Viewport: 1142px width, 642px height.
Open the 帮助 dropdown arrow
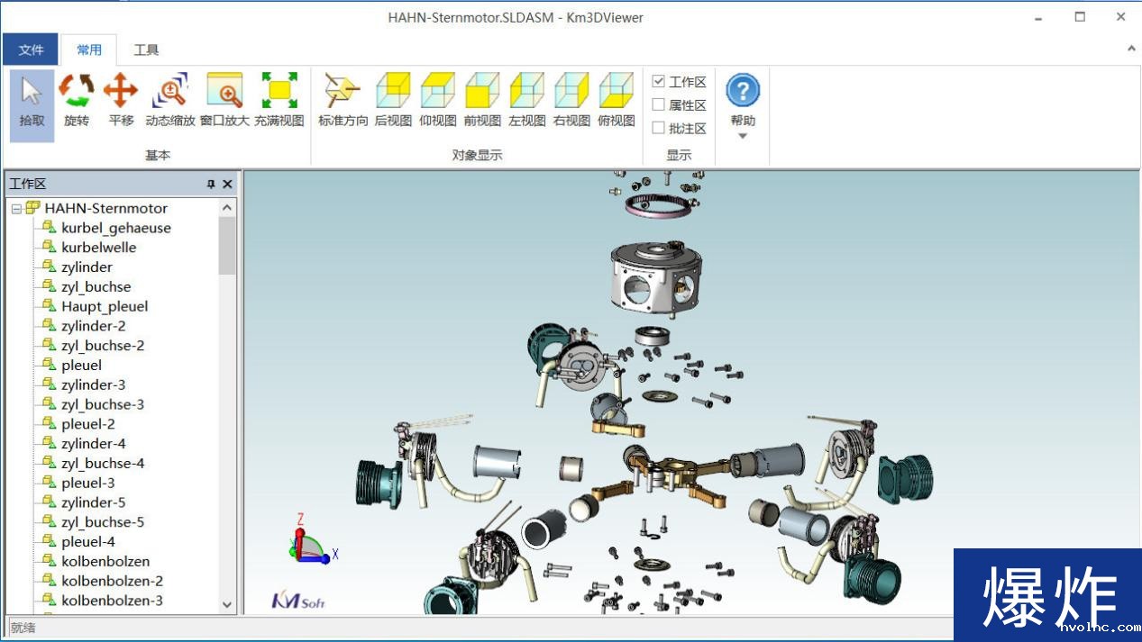point(742,136)
